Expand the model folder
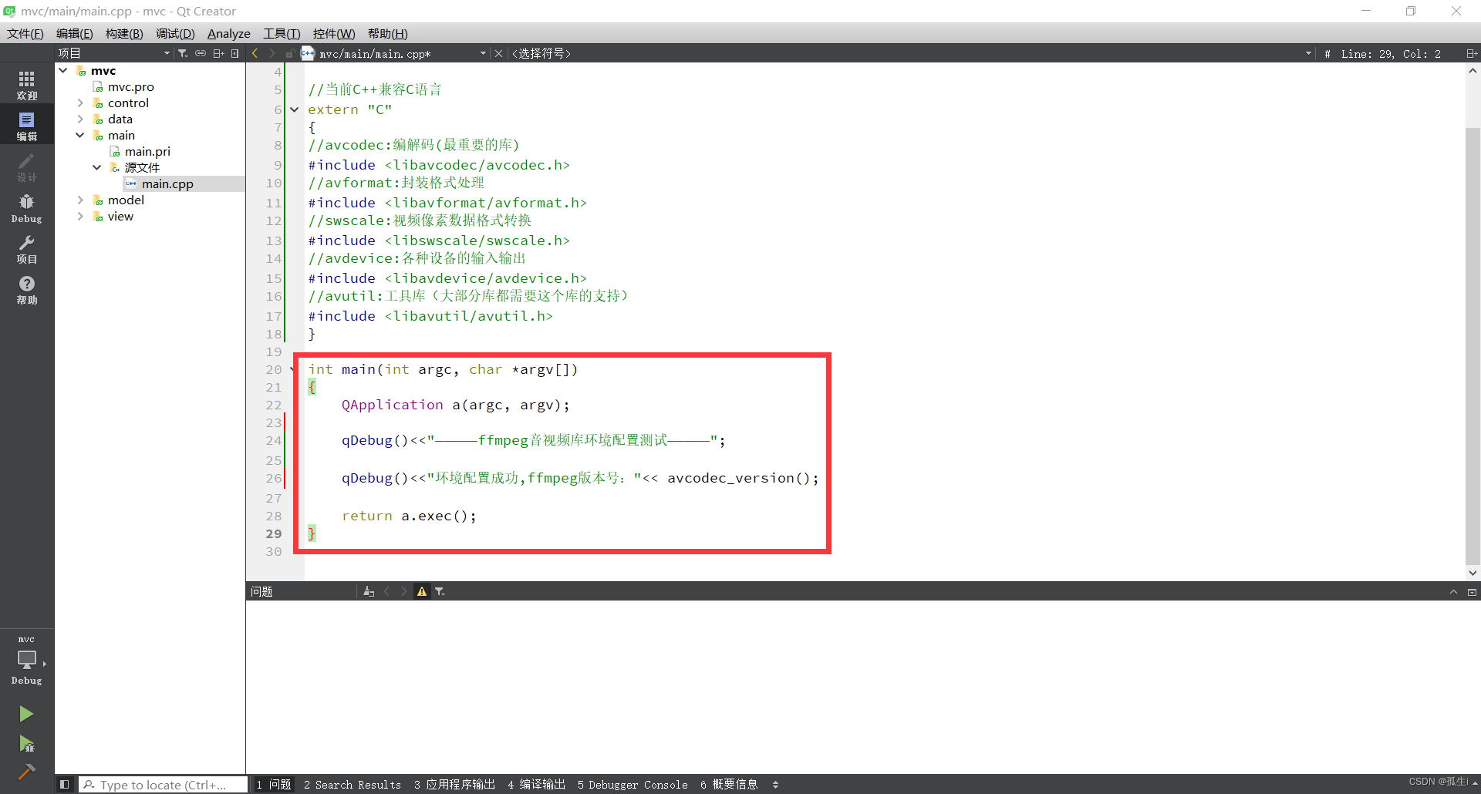Screen dimensions: 1481x794 [80, 200]
